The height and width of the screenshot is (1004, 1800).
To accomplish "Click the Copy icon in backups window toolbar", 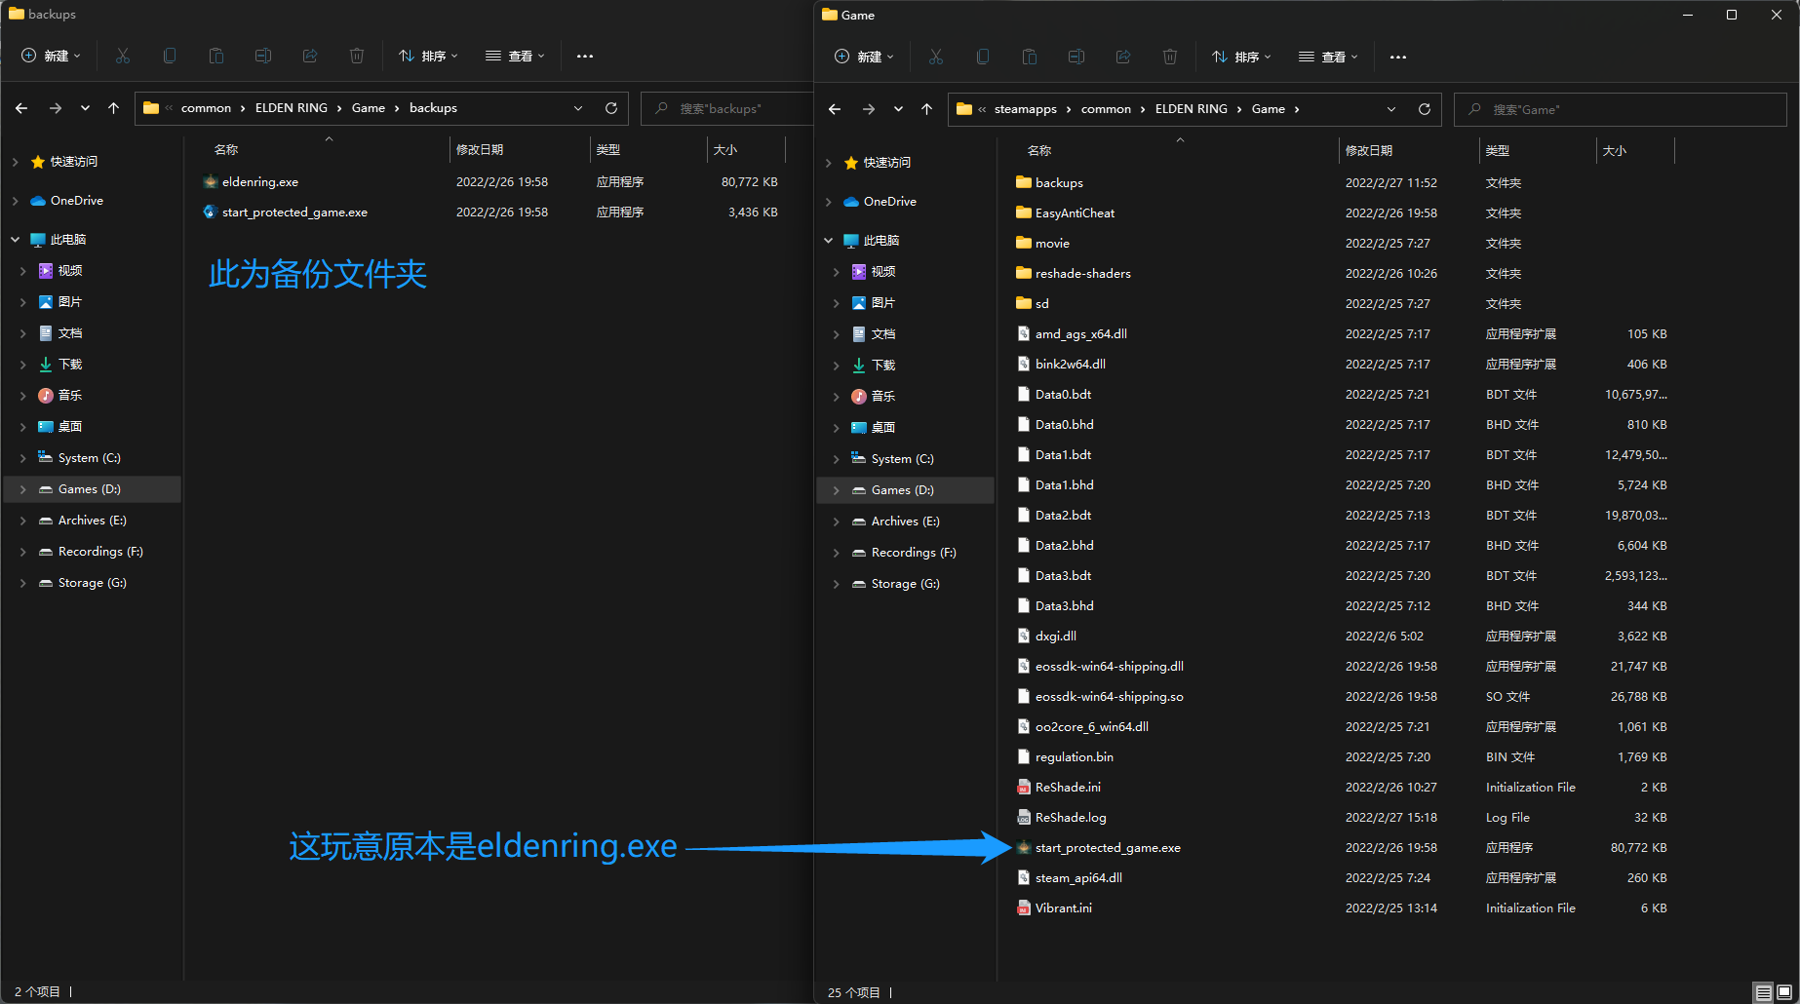I will tap(170, 56).
